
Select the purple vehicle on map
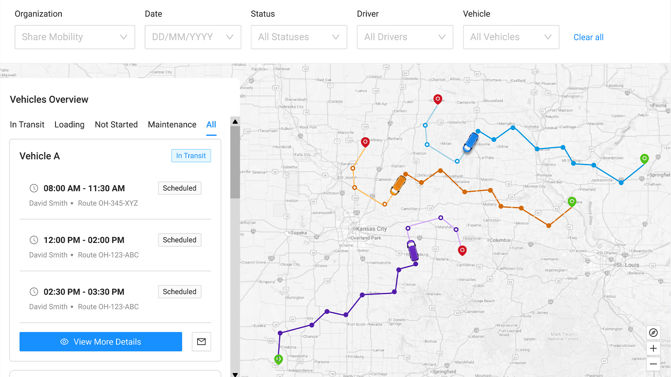coord(413,250)
